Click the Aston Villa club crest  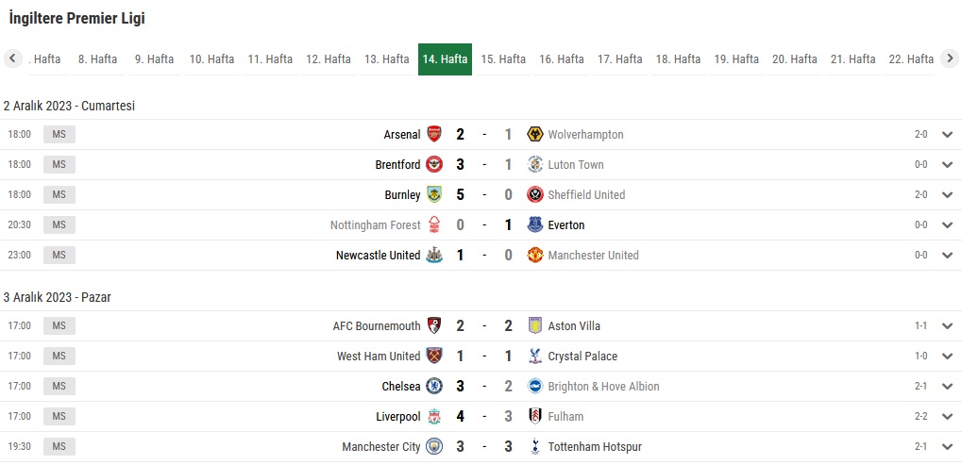[x=535, y=325]
